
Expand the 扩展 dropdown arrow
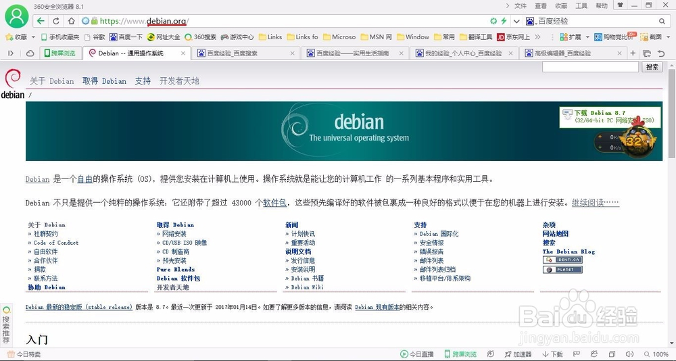587,37
